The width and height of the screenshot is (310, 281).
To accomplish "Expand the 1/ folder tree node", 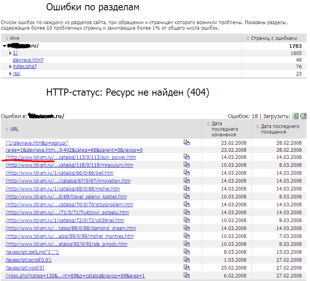I will coord(11,53).
